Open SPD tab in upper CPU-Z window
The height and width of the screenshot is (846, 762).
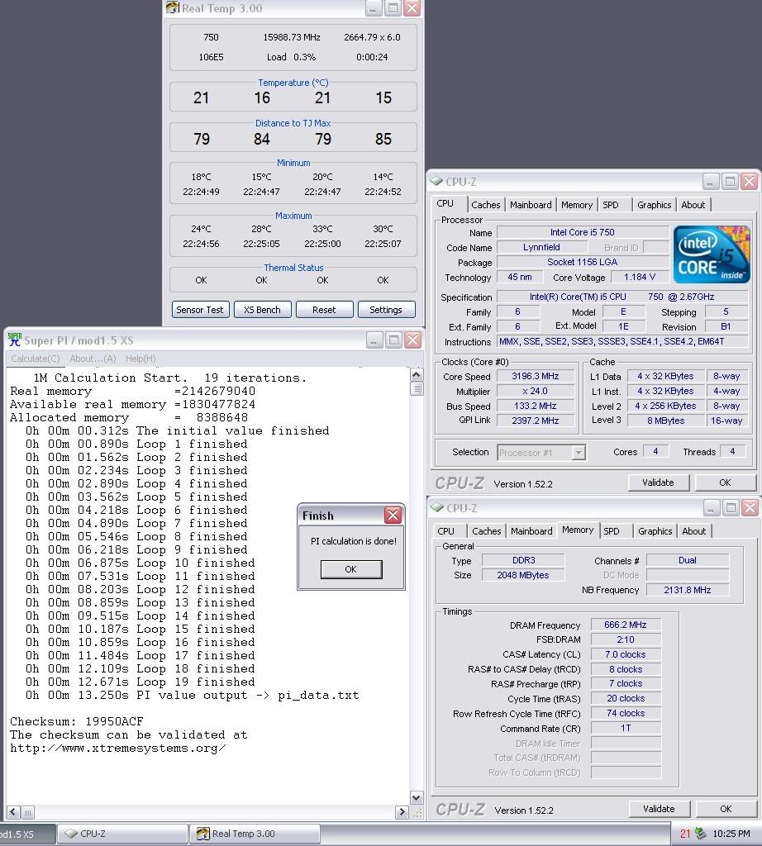[x=611, y=205]
